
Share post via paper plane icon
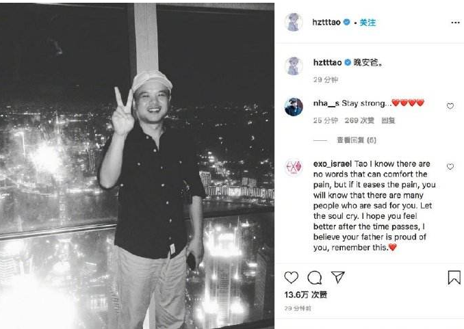338,277
